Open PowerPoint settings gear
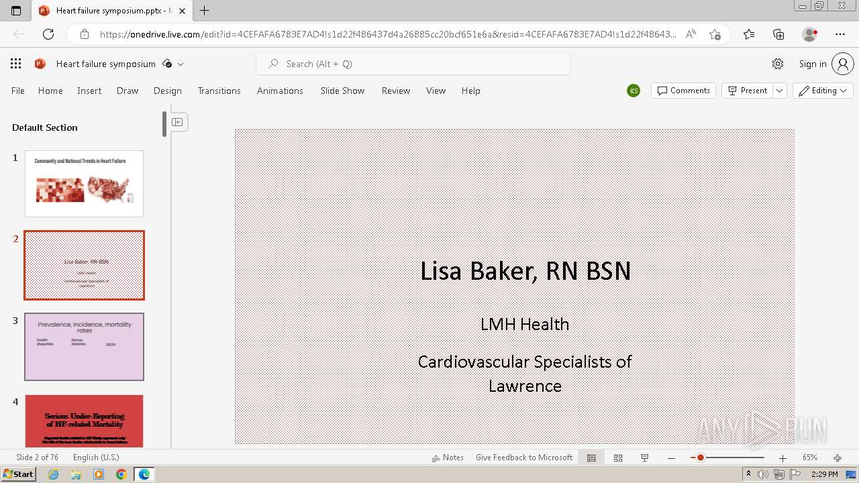The height and width of the screenshot is (483, 859). [778, 64]
